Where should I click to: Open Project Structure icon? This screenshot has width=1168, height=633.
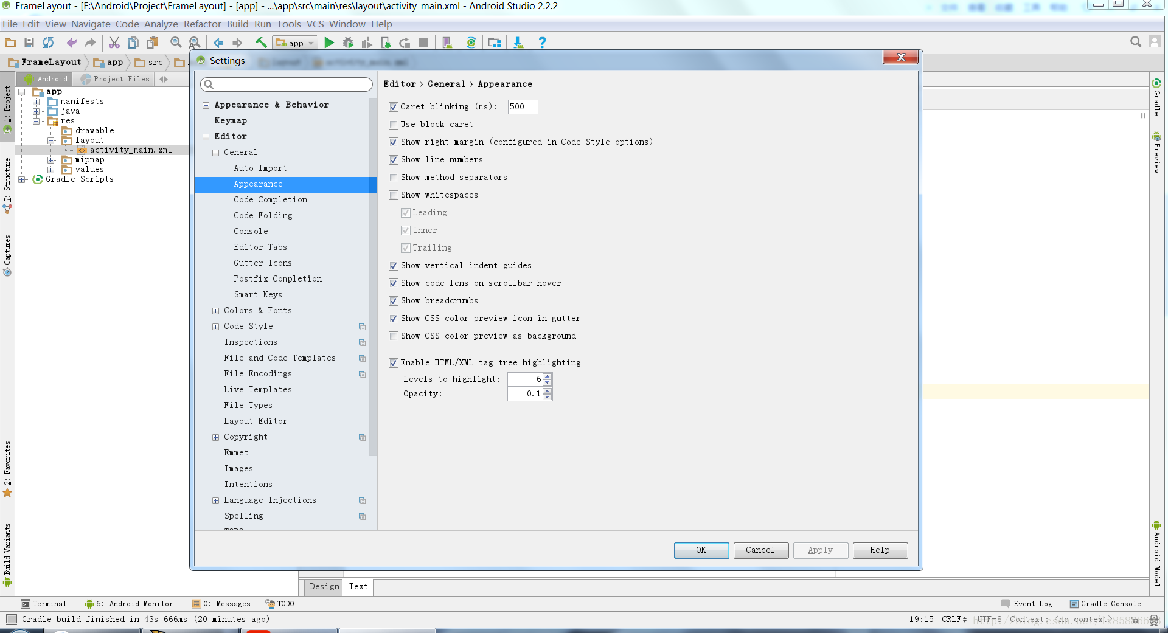(x=495, y=43)
